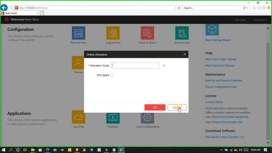Open the License Details link
The image size is (272, 153).
pos(214,102)
